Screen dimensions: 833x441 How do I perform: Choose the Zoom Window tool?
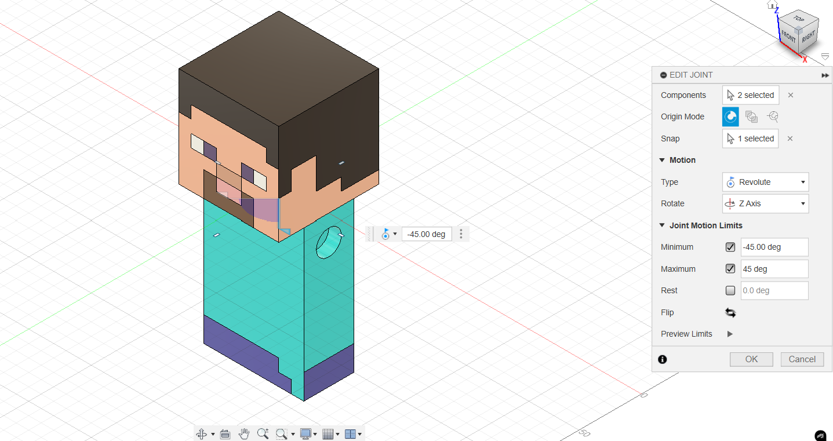282,433
